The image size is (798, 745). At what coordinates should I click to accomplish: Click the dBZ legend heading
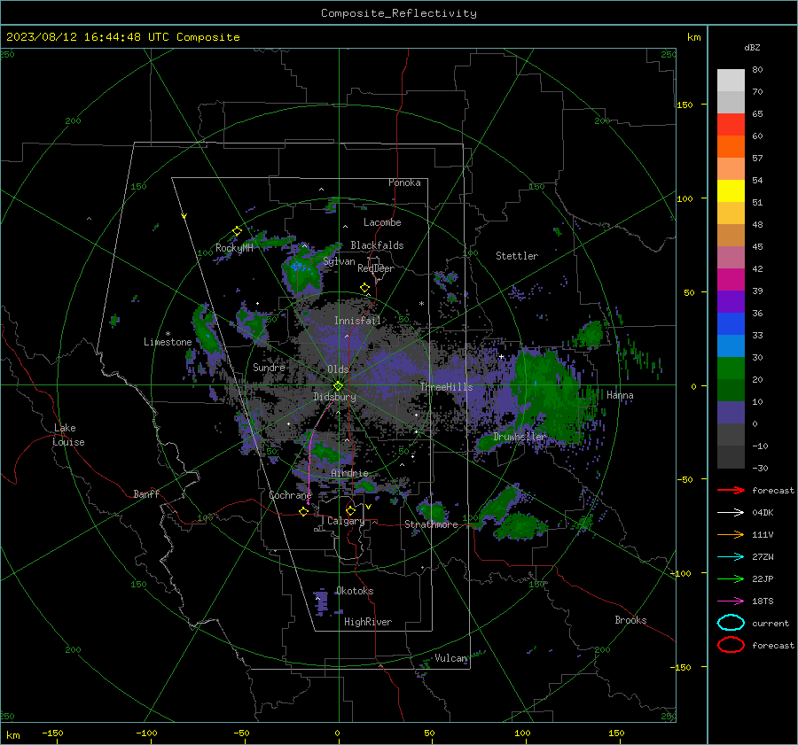(x=752, y=48)
